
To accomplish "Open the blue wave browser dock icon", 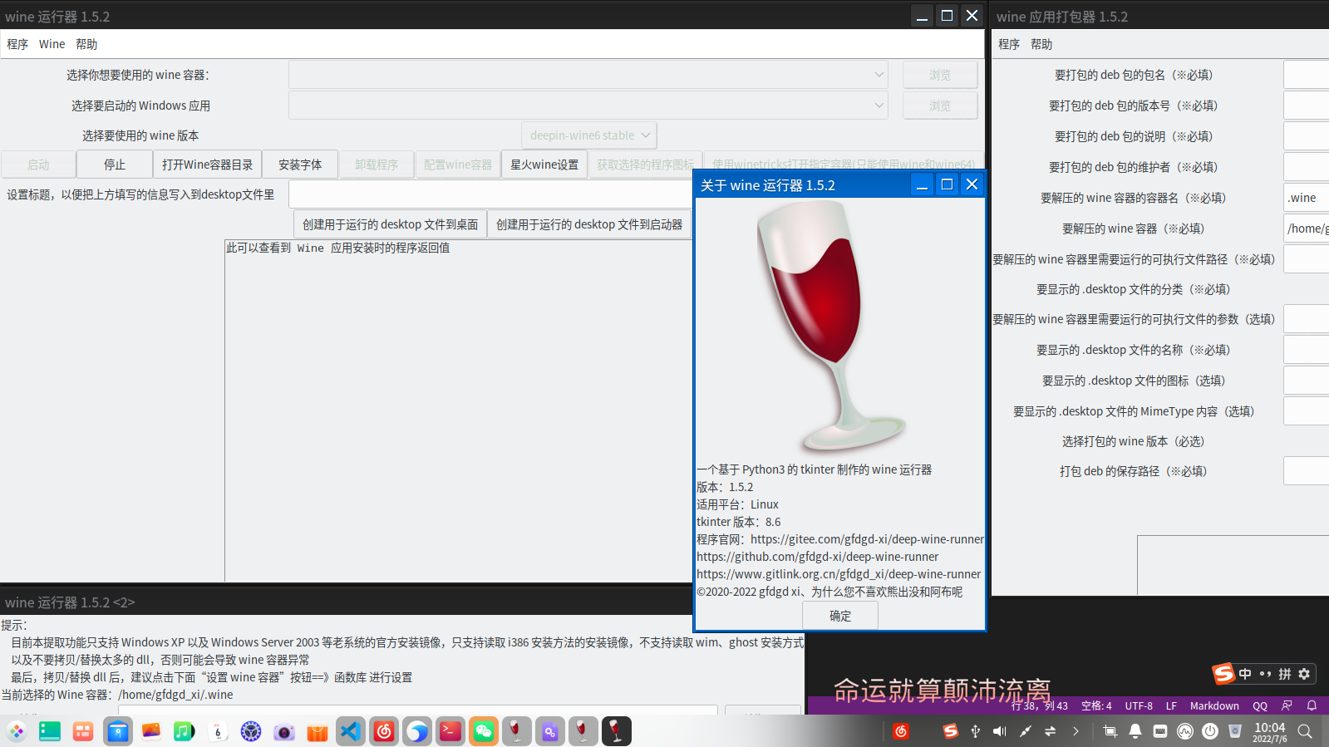I will [x=417, y=731].
